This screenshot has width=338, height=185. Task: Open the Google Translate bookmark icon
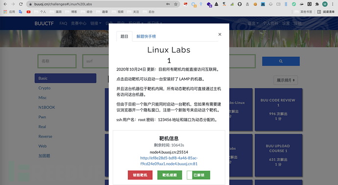[21, 12]
